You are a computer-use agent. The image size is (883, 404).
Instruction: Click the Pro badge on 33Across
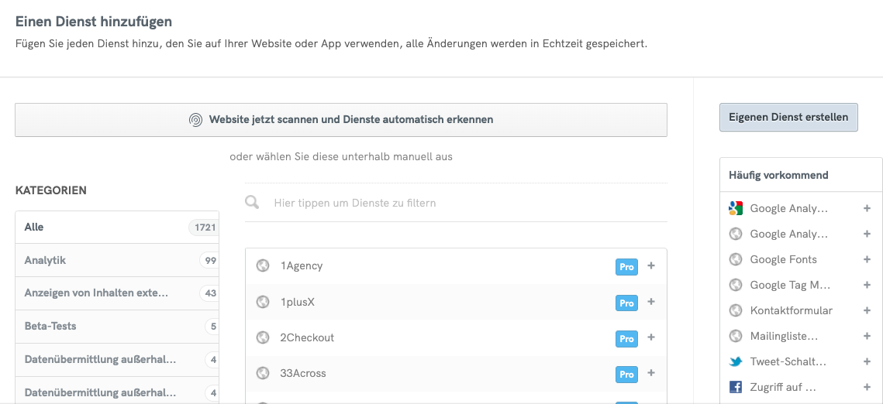tap(626, 375)
